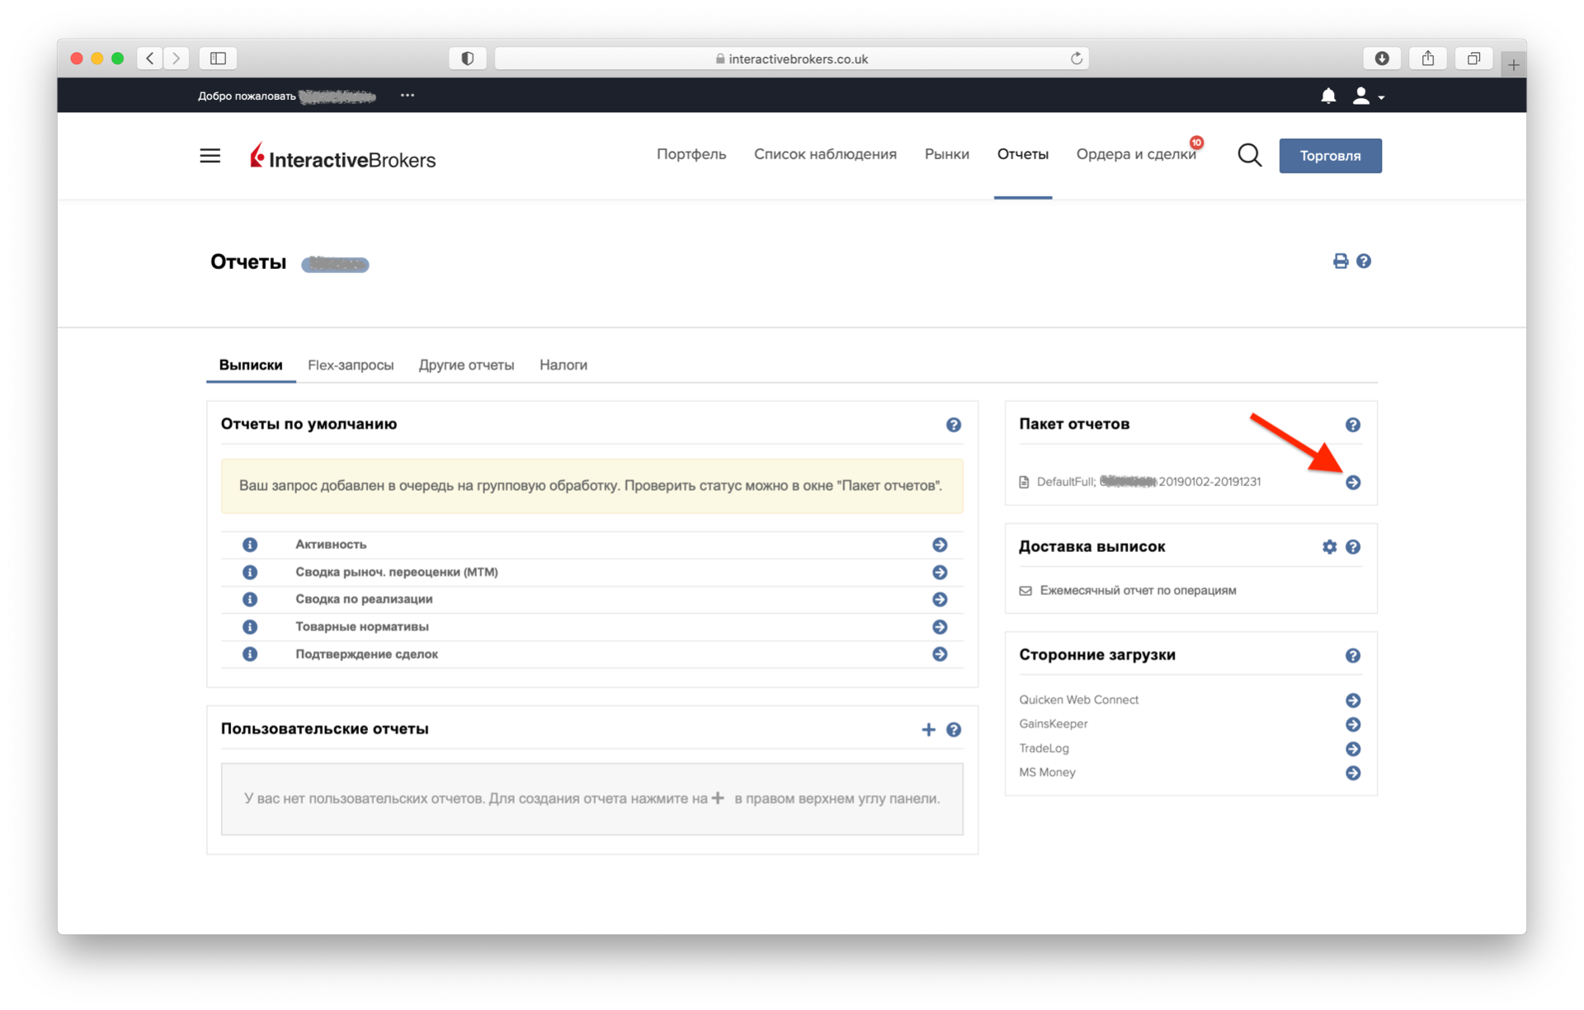The height and width of the screenshot is (1010, 1584).
Task: Click help icon in Пакет отчетов panel
Action: point(1353,424)
